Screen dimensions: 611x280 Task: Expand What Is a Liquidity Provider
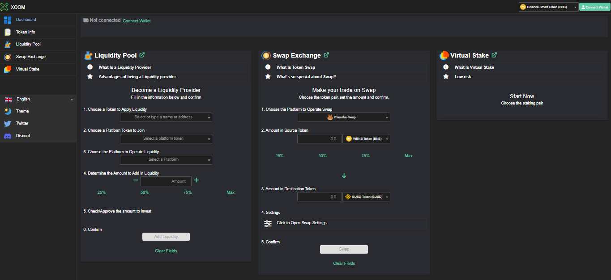pos(167,67)
